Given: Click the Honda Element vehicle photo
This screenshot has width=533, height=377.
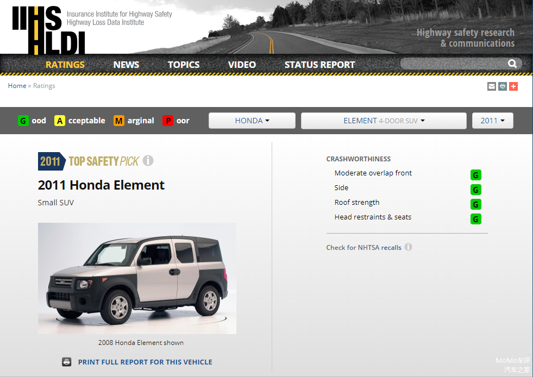Looking at the screenshot, I should click(x=137, y=278).
